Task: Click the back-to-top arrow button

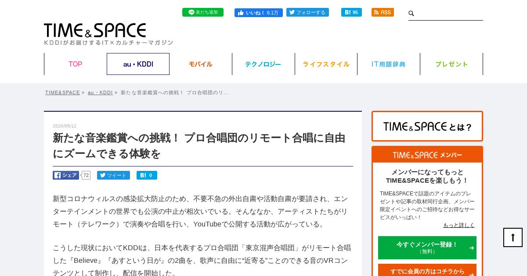Action: (513, 237)
